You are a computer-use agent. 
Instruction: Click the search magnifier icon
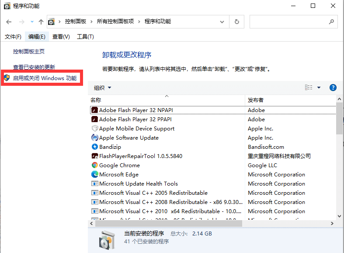(331, 21)
